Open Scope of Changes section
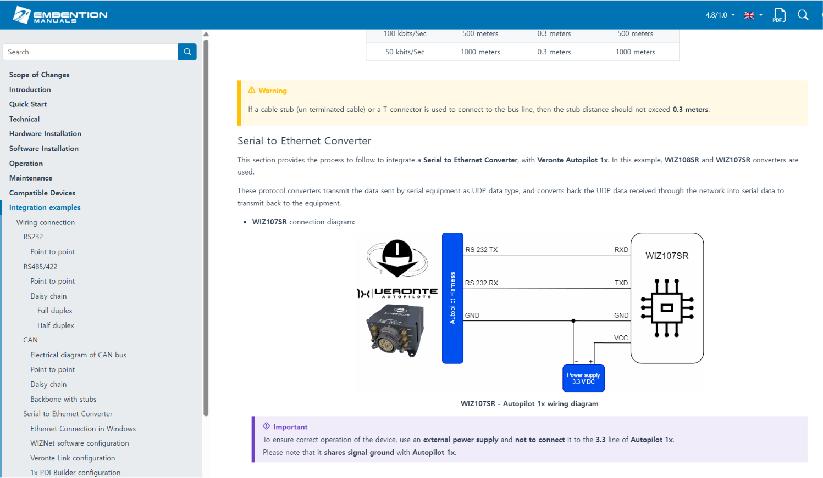This screenshot has height=478, width=823. (x=39, y=75)
